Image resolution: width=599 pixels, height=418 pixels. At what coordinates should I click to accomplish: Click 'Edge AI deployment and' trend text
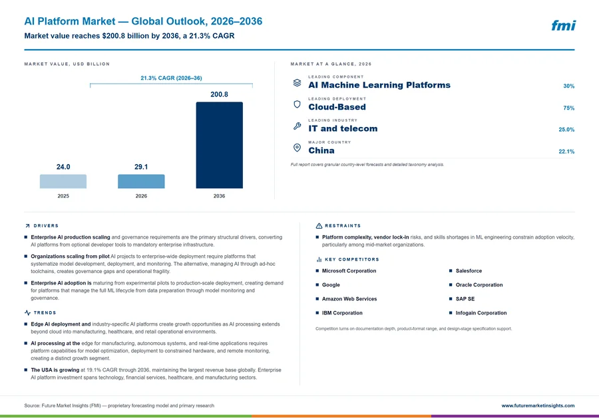(61, 324)
